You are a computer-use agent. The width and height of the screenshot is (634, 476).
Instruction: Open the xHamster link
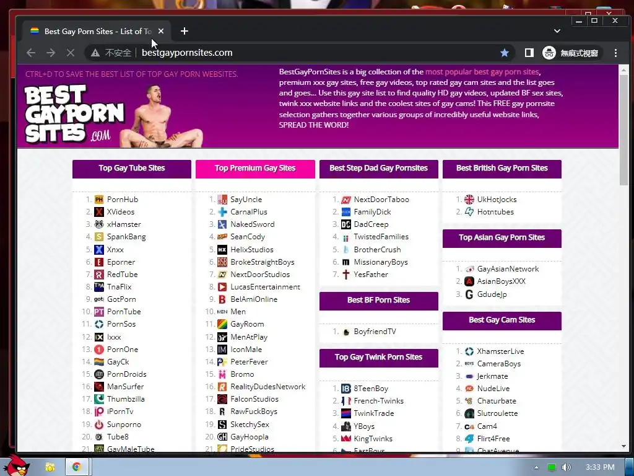pyautogui.click(x=124, y=224)
